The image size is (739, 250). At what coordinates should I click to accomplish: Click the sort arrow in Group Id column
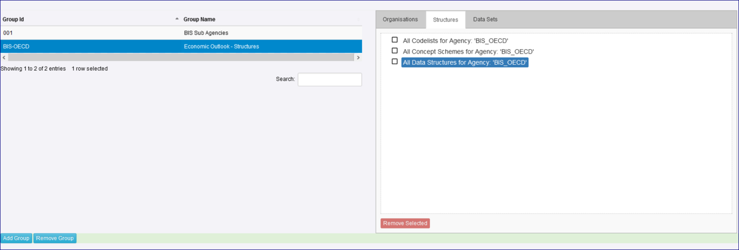[x=177, y=20]
